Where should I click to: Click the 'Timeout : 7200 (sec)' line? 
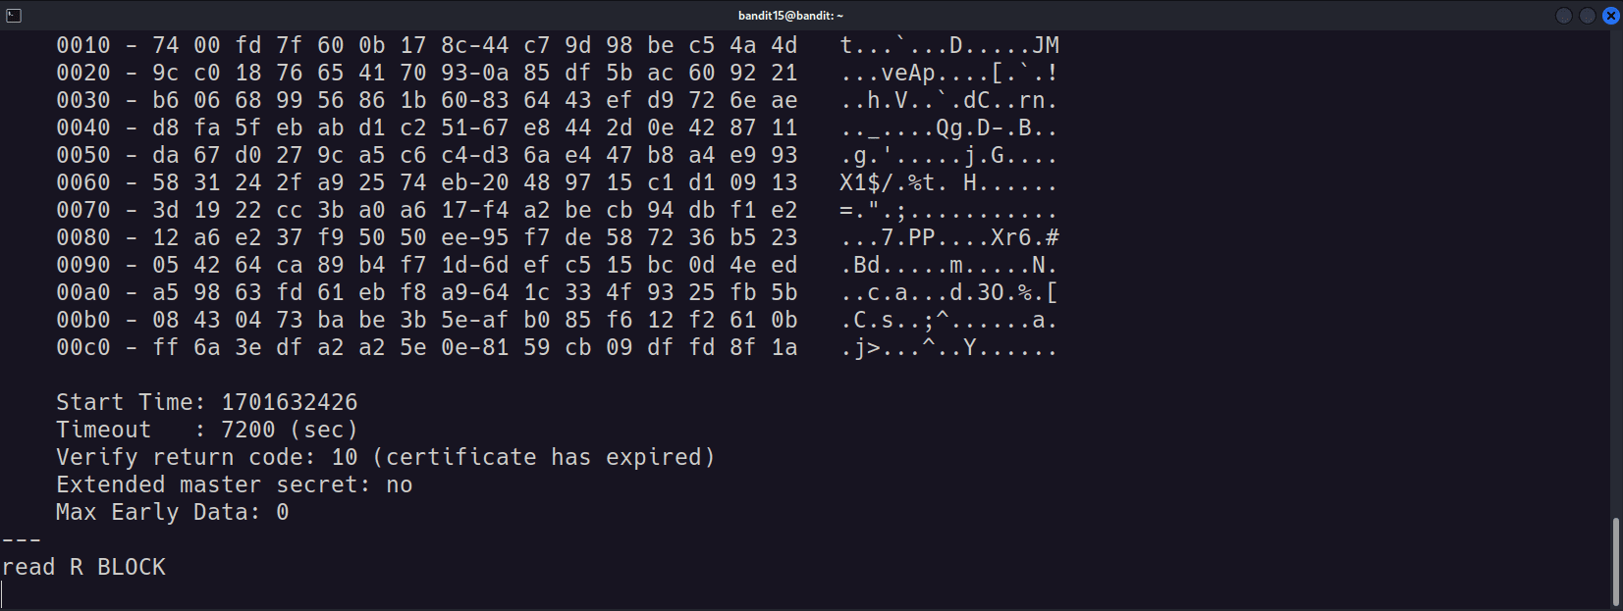[207, 430]
